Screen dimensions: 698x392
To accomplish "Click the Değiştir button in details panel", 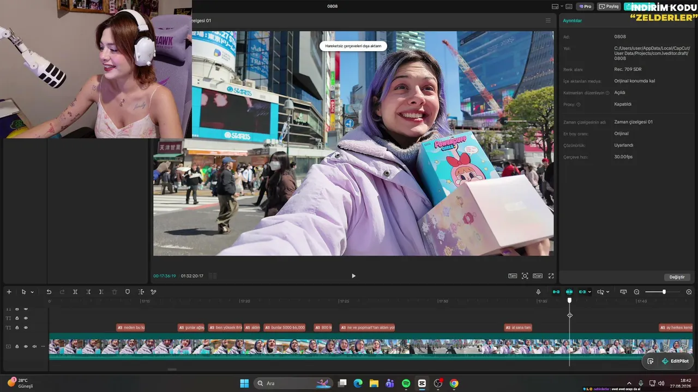I will 677,277.
